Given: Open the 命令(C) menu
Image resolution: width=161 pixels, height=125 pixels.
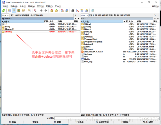Looking at the screenshot, I should tap(23, 6).
